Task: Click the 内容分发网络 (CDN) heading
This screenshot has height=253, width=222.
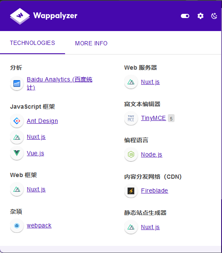Action: pos(153,177)
